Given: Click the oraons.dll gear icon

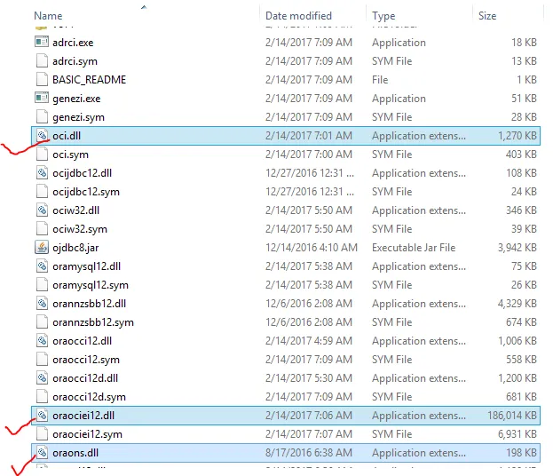Looking at the screenshot, I should click(x=42, y=453).
